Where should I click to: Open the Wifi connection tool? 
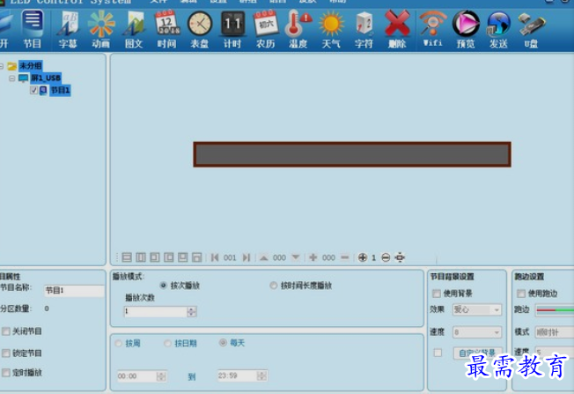432,29
